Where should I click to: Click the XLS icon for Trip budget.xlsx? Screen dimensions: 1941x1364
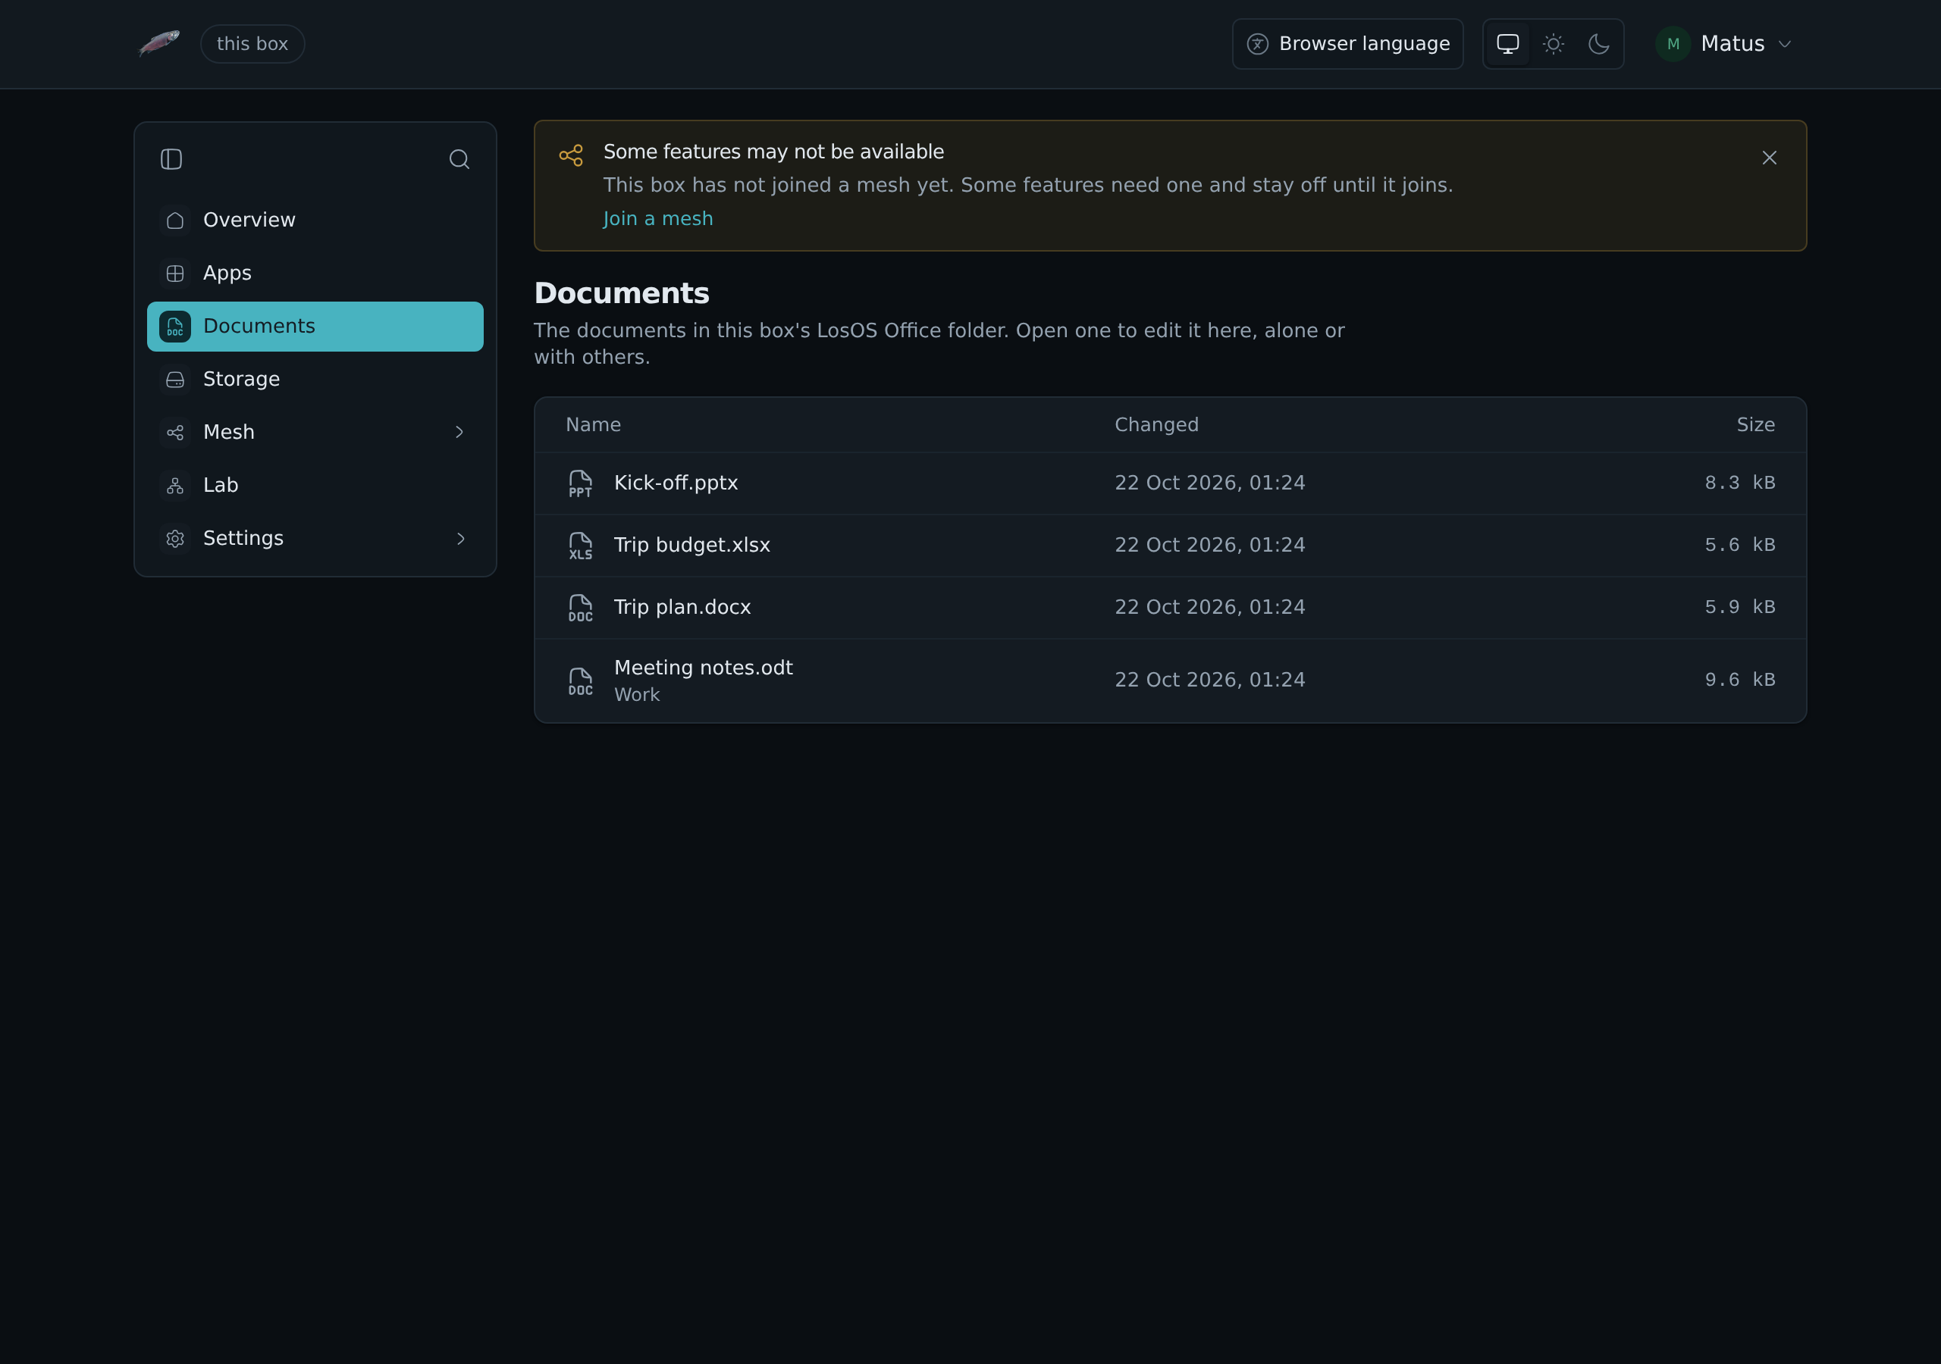[x=581, y=546]
